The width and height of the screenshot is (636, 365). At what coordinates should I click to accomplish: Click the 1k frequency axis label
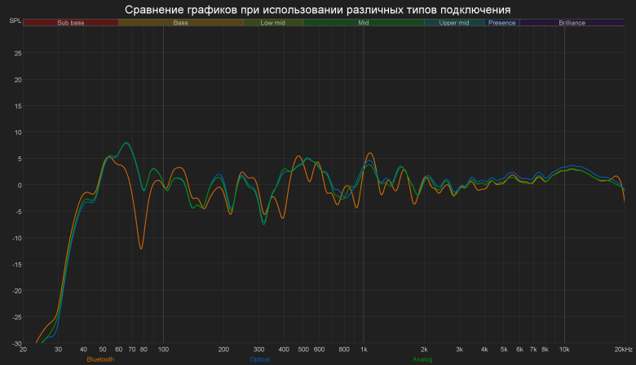364,350
